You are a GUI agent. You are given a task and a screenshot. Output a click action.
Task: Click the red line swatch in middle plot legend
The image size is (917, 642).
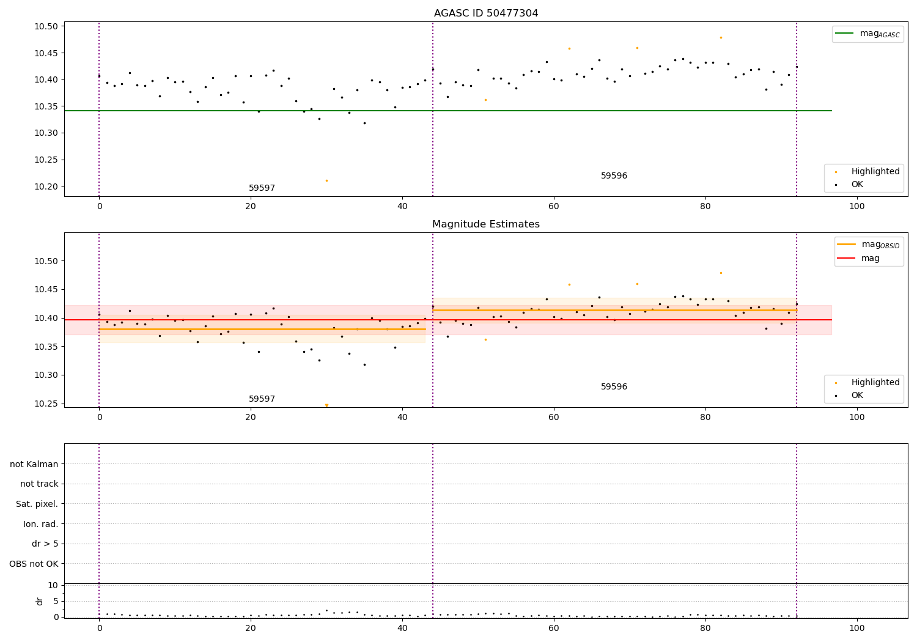coord(847,259)
